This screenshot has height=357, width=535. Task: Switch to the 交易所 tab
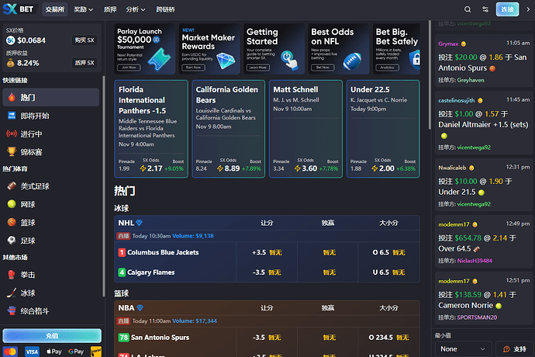tap(54, 9)
